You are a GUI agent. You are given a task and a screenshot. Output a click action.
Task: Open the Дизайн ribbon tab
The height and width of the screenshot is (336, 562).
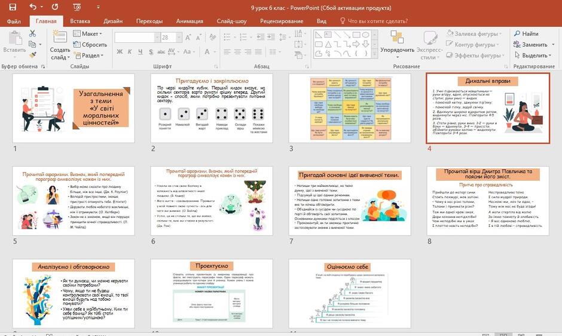point(113,21)
